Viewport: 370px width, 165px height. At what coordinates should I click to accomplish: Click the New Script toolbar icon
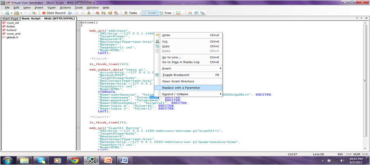click(7, 13)
